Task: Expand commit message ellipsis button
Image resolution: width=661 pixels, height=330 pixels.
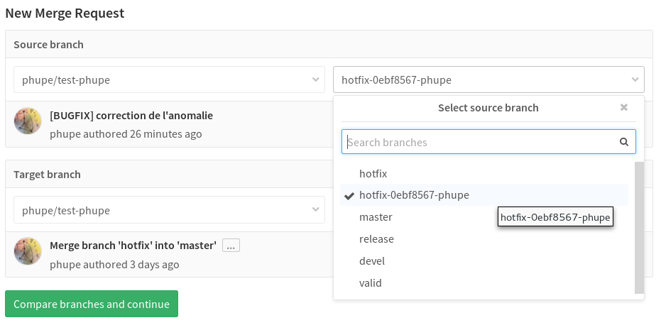Action: [x=231, y=246]
